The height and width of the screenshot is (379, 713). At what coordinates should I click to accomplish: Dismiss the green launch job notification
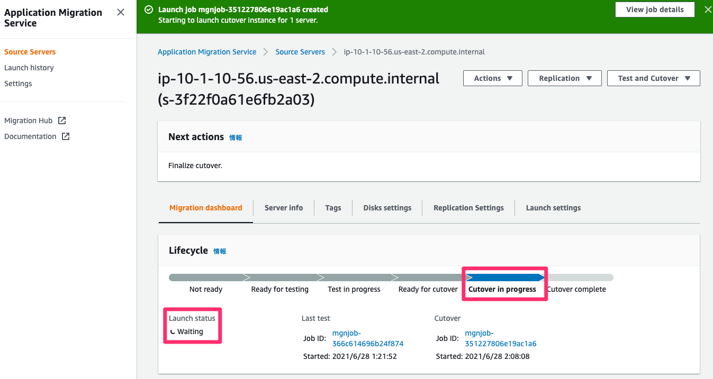point(708,10)
